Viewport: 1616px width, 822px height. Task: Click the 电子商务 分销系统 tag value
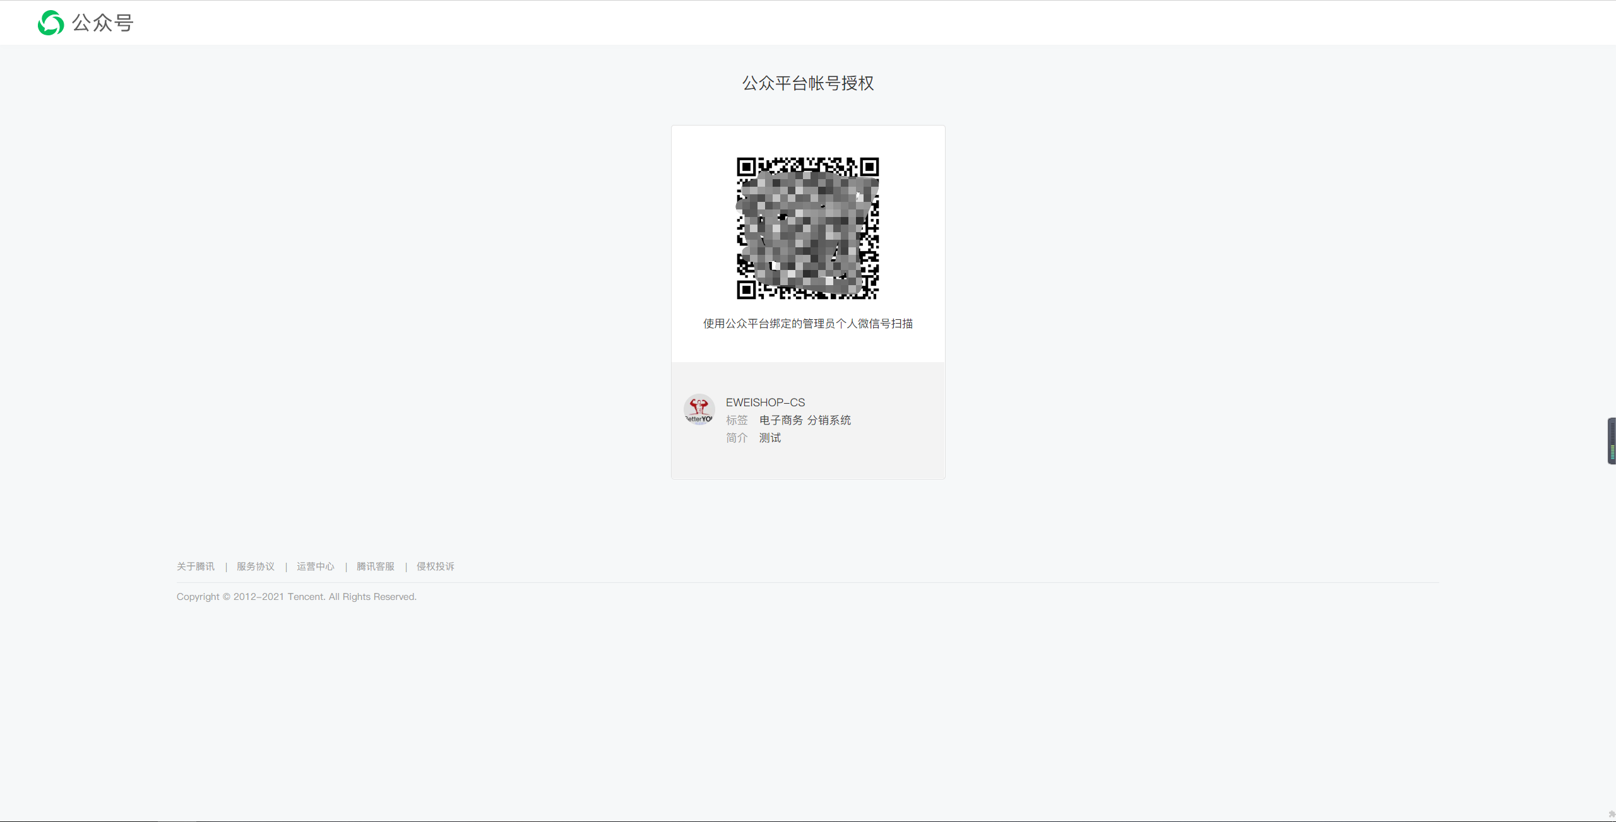coord(805,420)
